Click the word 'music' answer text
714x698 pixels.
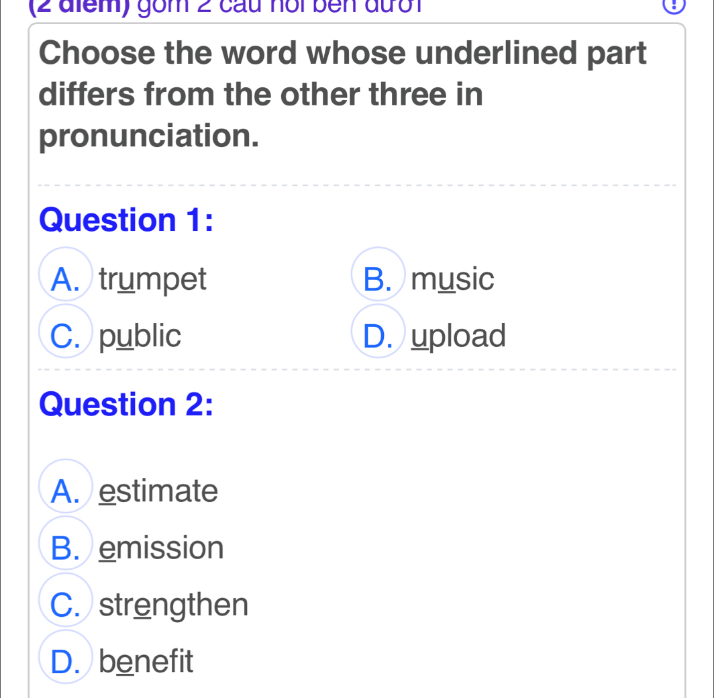(x=452, y=279)
